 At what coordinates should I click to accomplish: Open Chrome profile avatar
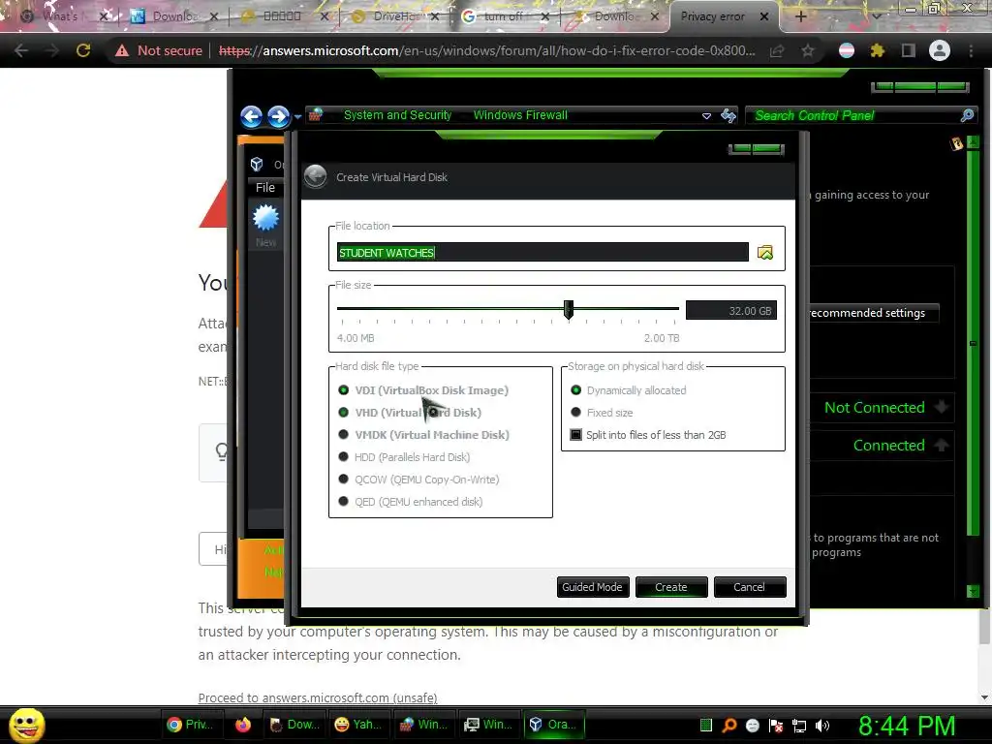coord(940,50)
